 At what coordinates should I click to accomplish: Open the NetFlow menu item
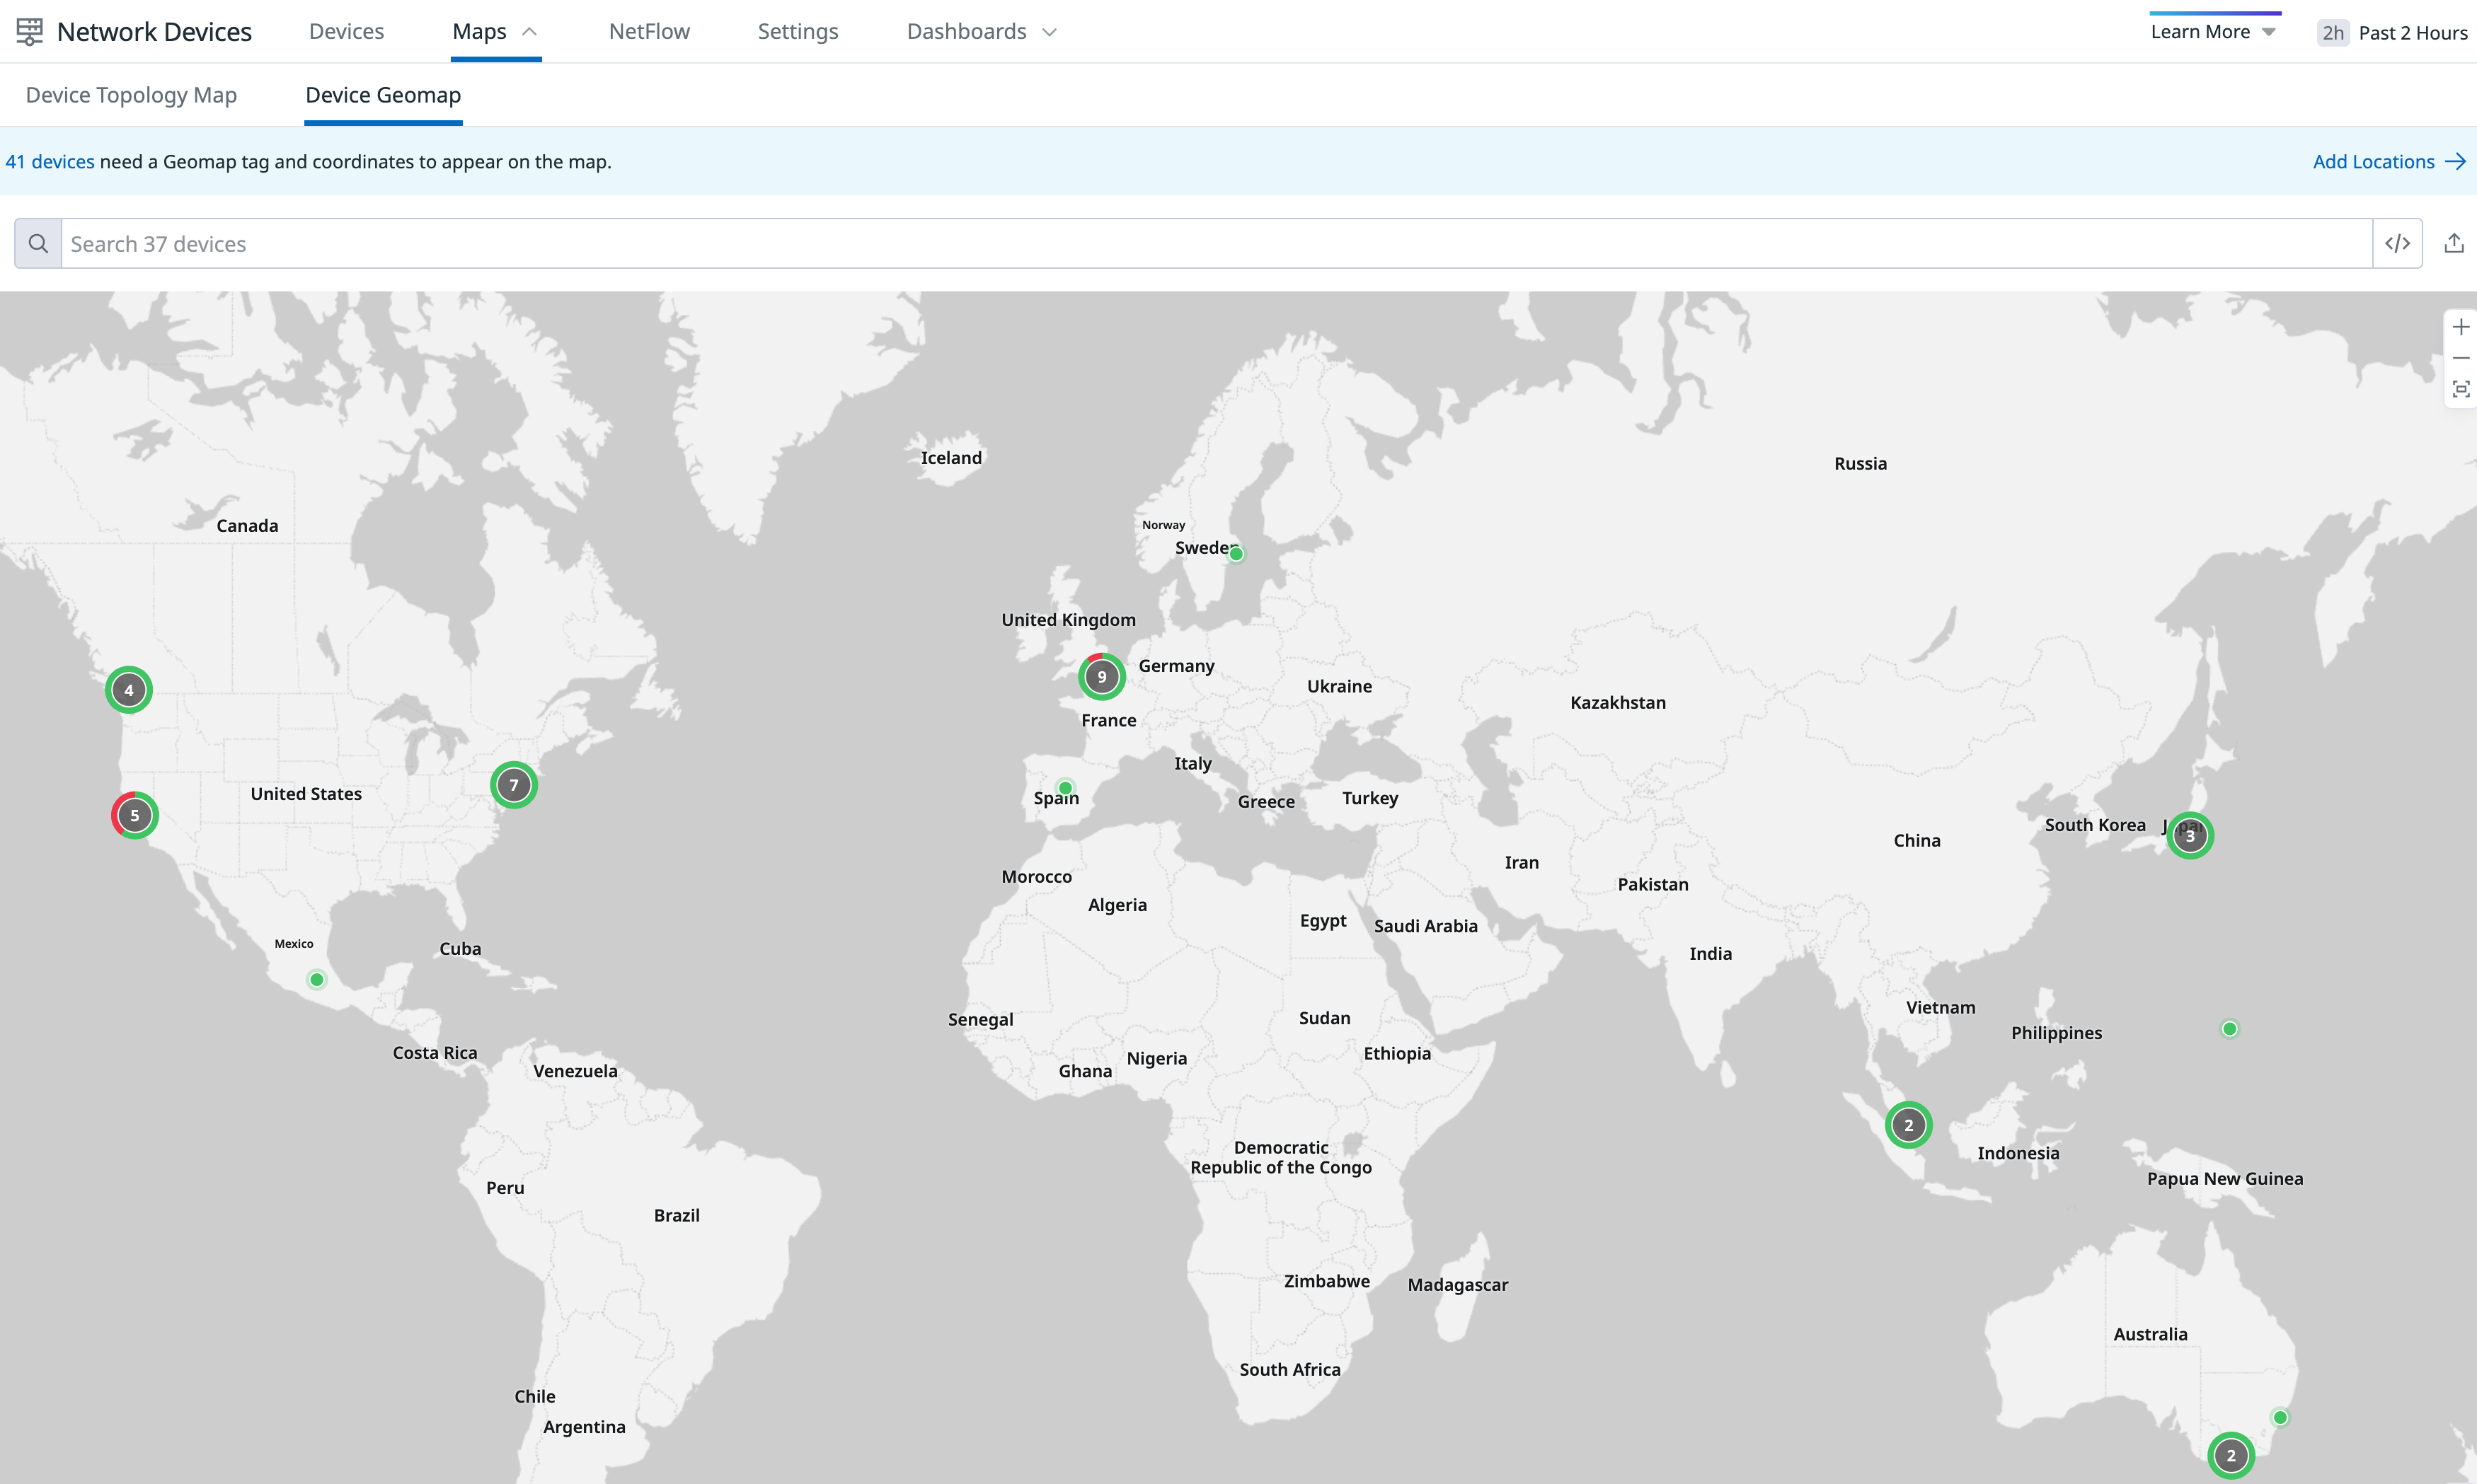[648, 31]
